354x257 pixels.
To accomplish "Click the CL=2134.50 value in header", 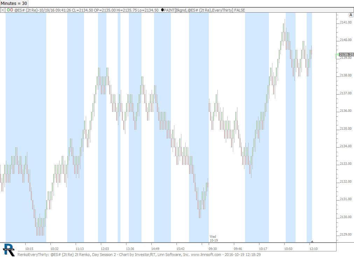I will click(82, 10).
